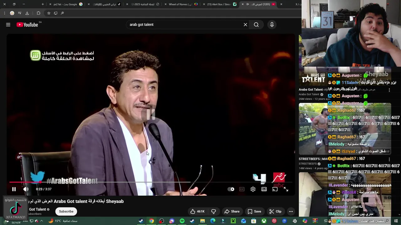Open options menu for the Arabs Got Talent recommended video

(x=389, y=90)
